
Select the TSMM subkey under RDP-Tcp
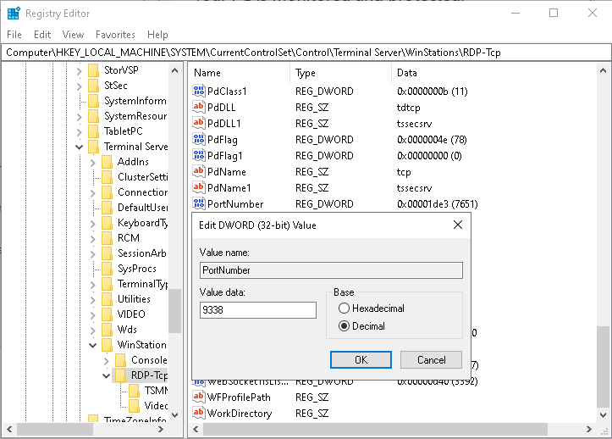pos(156,391)
